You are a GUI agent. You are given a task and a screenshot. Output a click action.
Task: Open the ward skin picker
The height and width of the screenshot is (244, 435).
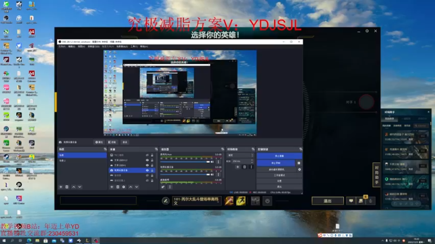[255, 201]
